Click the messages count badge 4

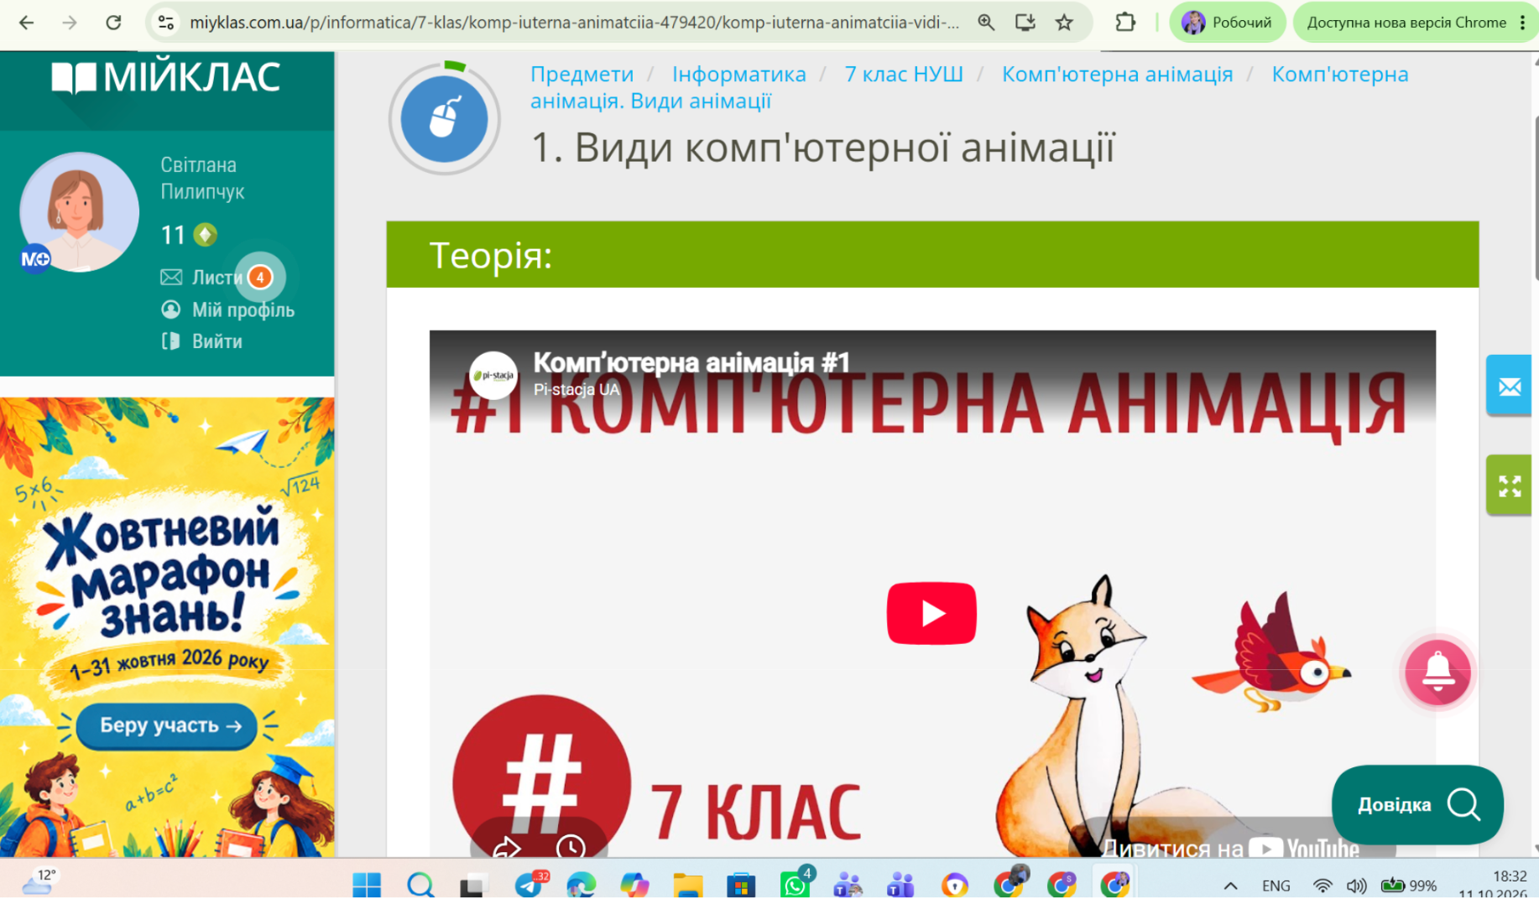[x=260, y=277]
